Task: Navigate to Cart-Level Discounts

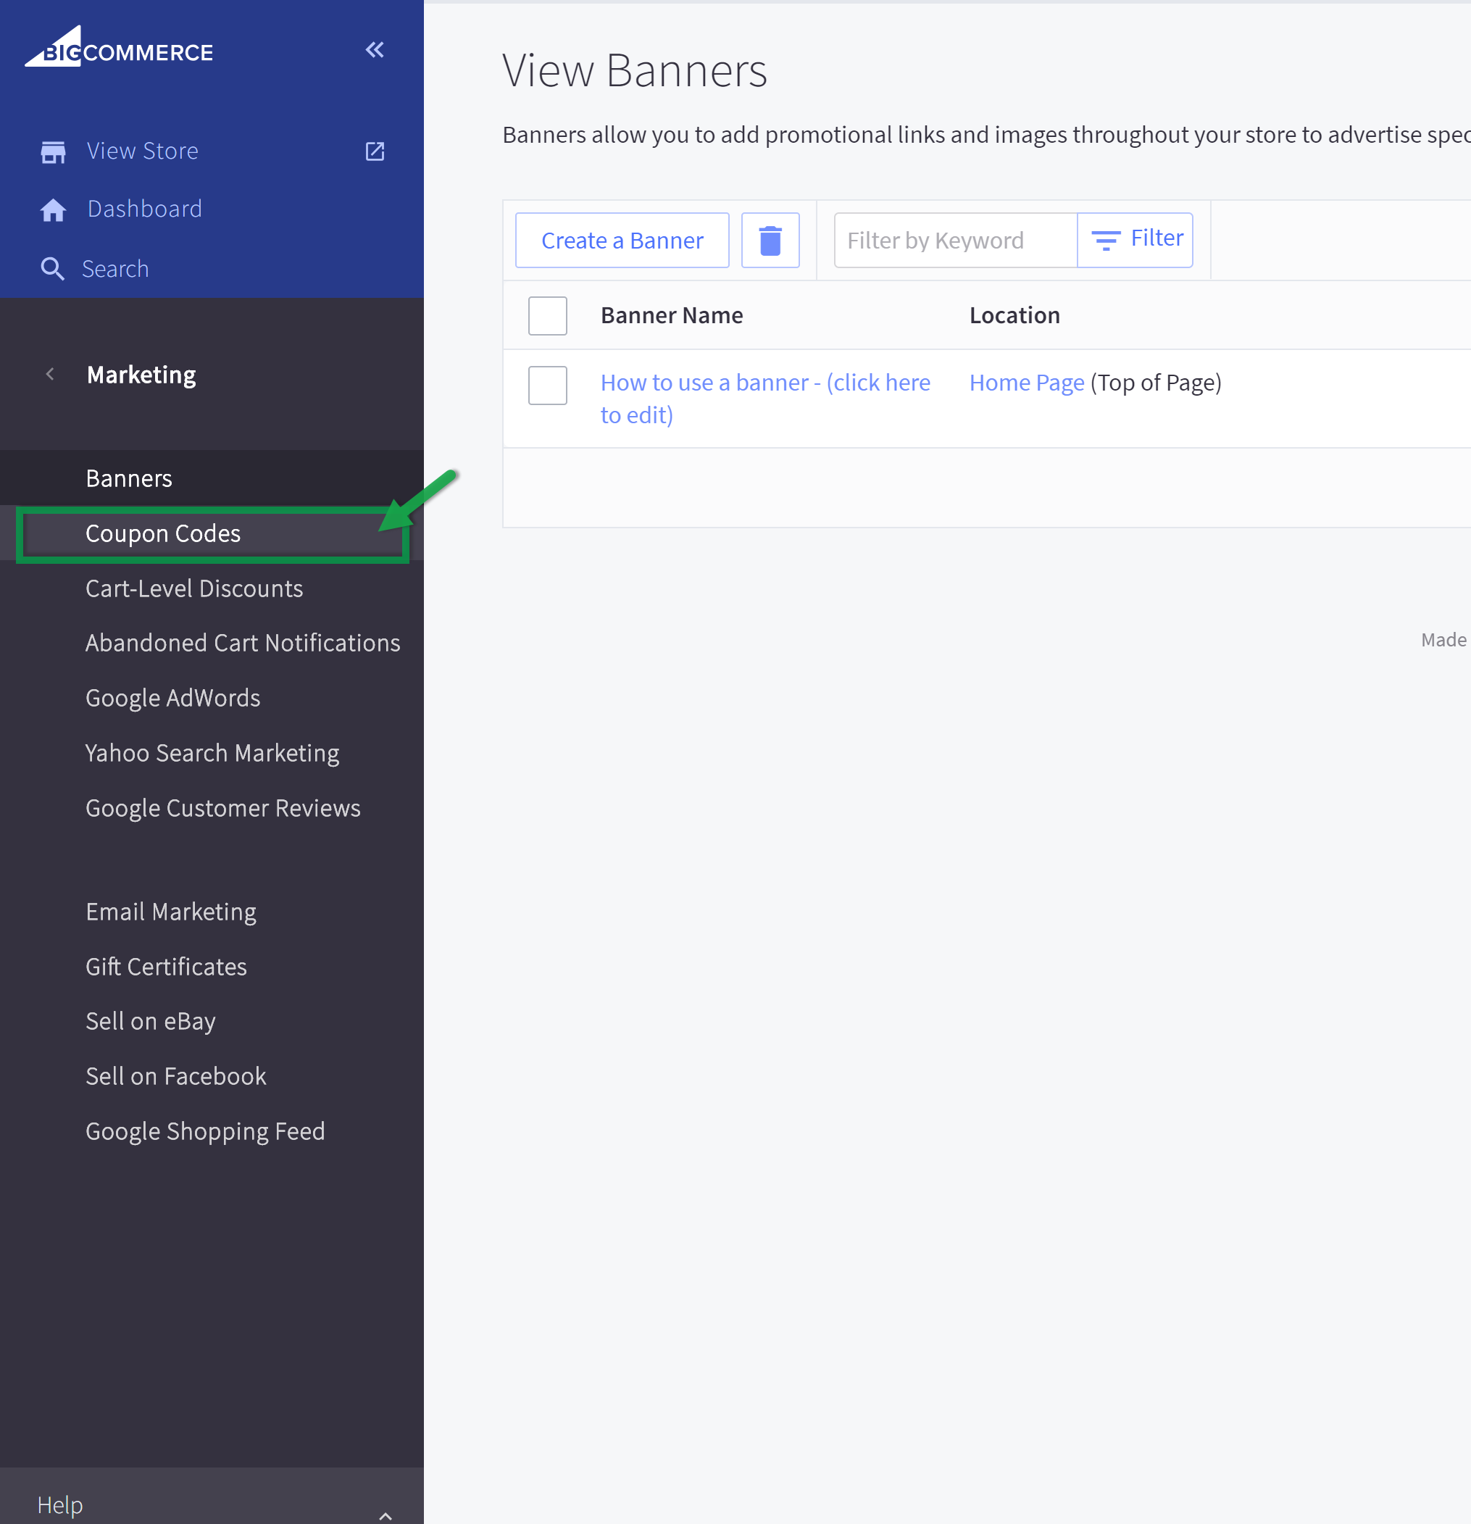Action: tap(193, 588)
